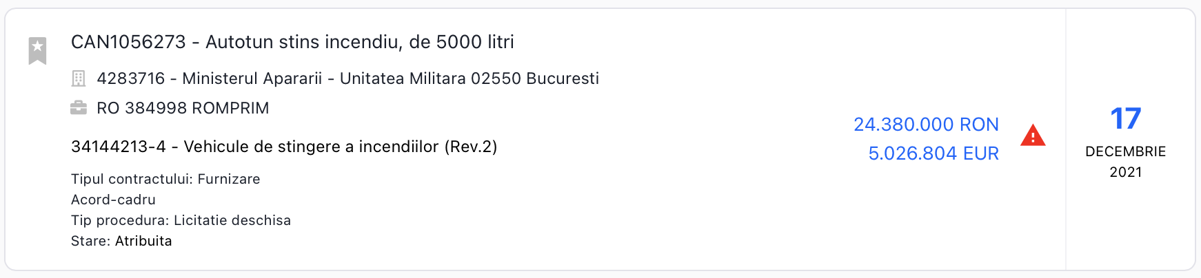Click Tip procedura: Licitatie deschisa text

[181, 220]
